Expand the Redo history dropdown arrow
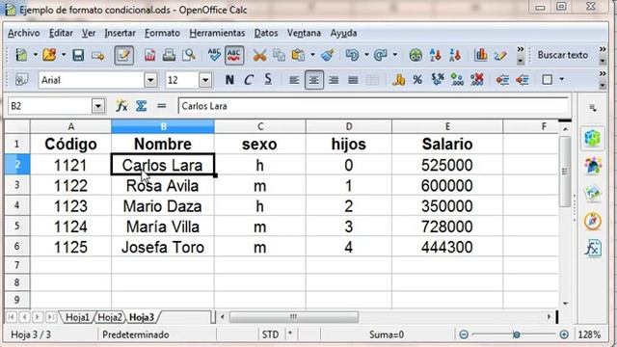 coord(394,55)
